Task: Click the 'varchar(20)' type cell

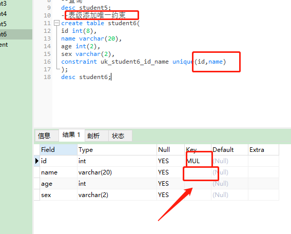Action: click(x=117, y=172)
